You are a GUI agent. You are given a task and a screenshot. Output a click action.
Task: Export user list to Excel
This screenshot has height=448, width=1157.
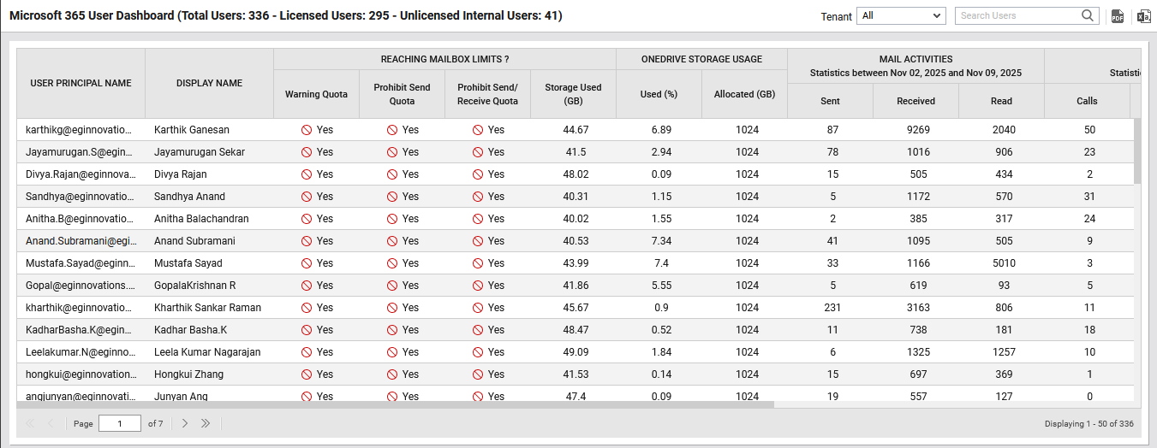[x=1143, y=16]
